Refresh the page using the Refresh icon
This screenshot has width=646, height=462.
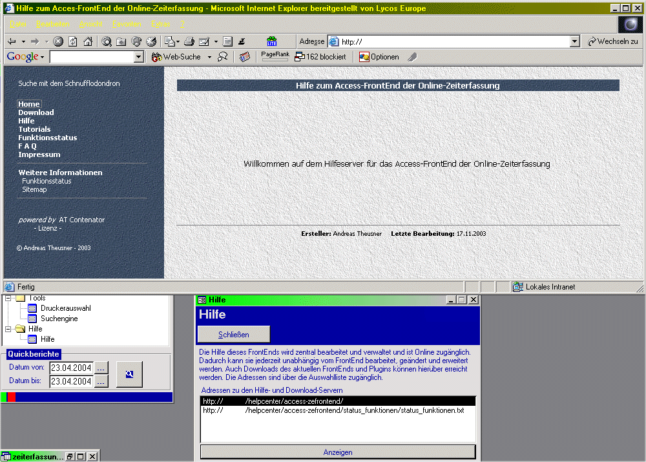click(x=73, y=41)
